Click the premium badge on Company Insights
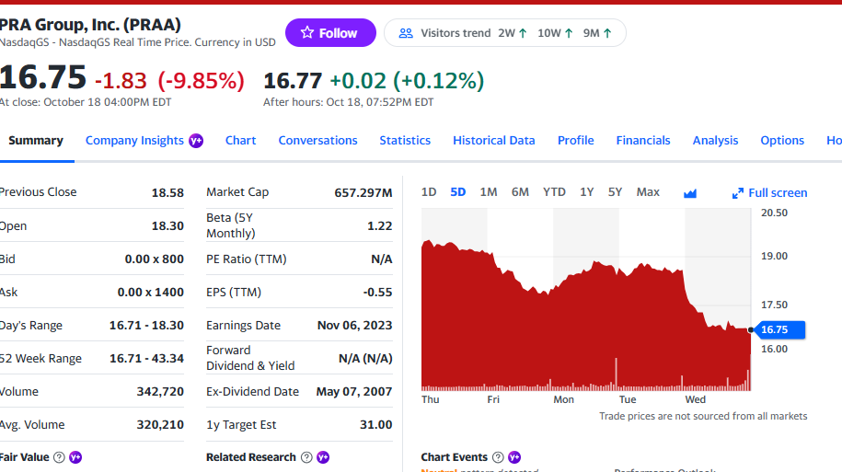The image size is (842, 472). 196,141
